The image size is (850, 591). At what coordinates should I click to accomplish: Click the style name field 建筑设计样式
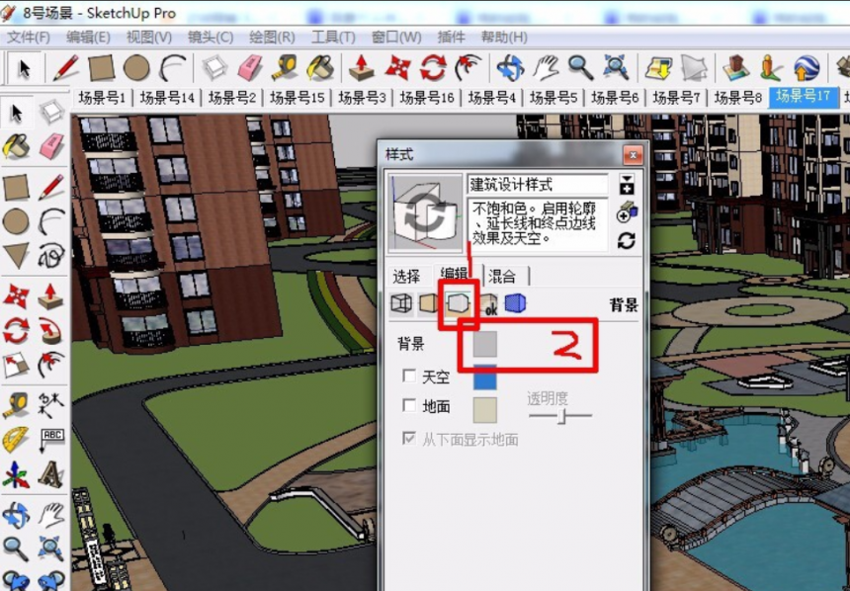pyautogui.click(x=538, y=185)
